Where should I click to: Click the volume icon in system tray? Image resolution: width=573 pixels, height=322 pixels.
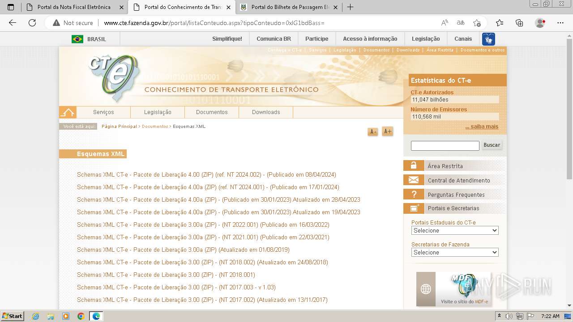[x=509, y=316]
